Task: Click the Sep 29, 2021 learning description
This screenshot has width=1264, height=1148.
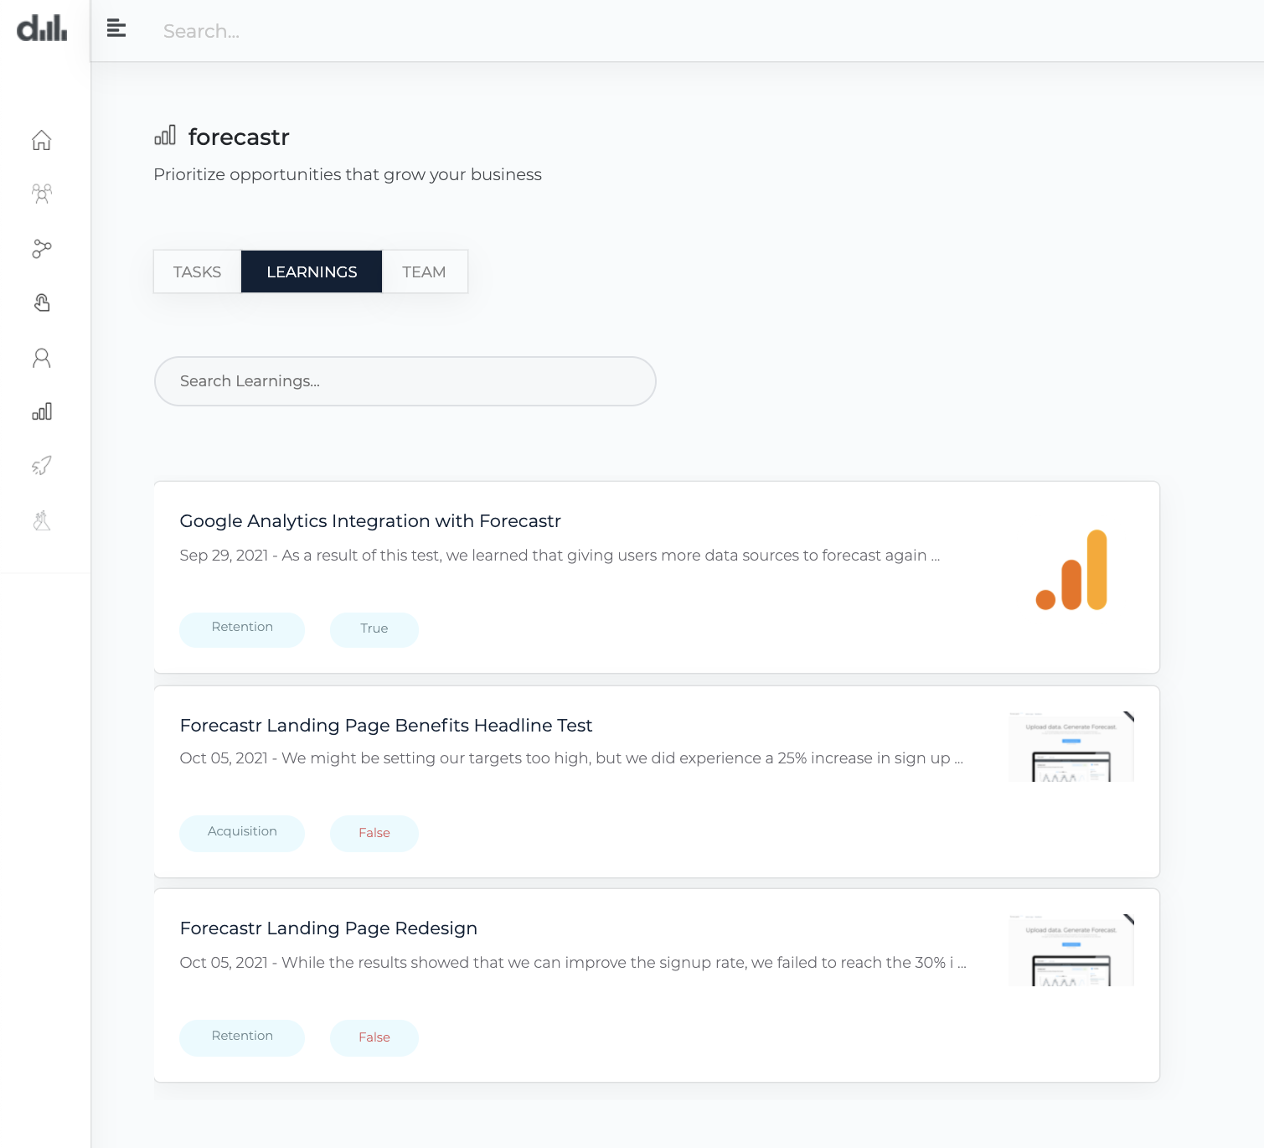Action: 560,556
